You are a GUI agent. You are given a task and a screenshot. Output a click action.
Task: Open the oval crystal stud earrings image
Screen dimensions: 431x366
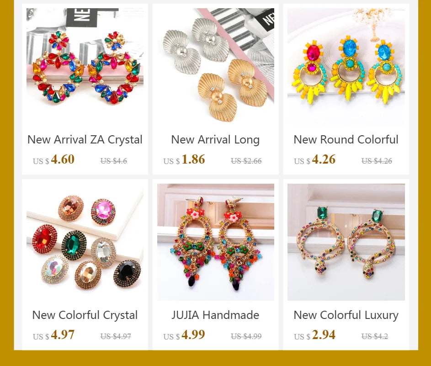[85, 242]
